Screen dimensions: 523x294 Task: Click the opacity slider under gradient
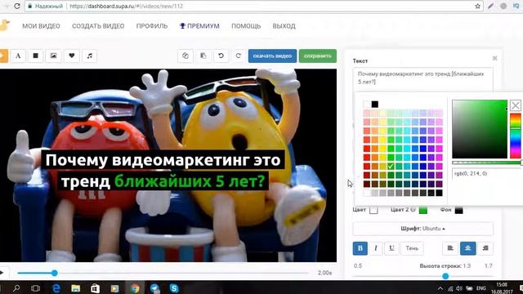coord(487,163)
